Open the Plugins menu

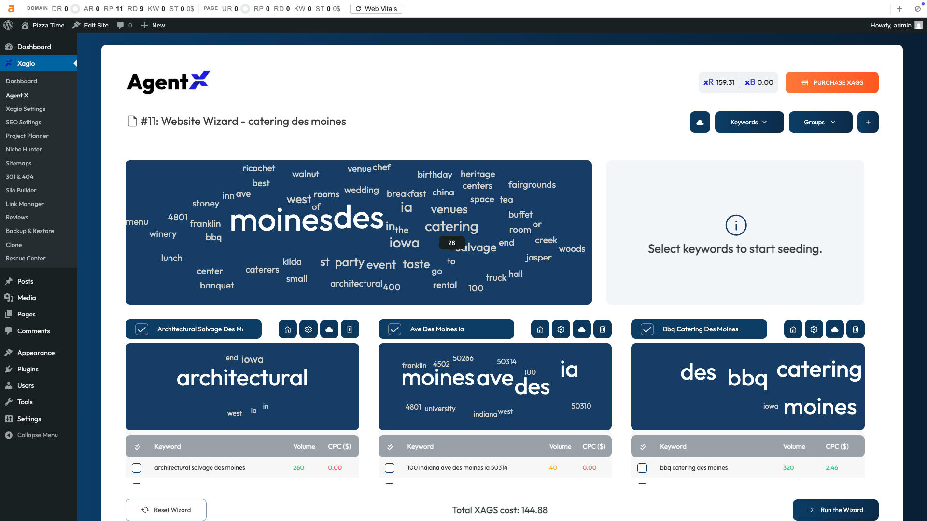tap(28, 369)
